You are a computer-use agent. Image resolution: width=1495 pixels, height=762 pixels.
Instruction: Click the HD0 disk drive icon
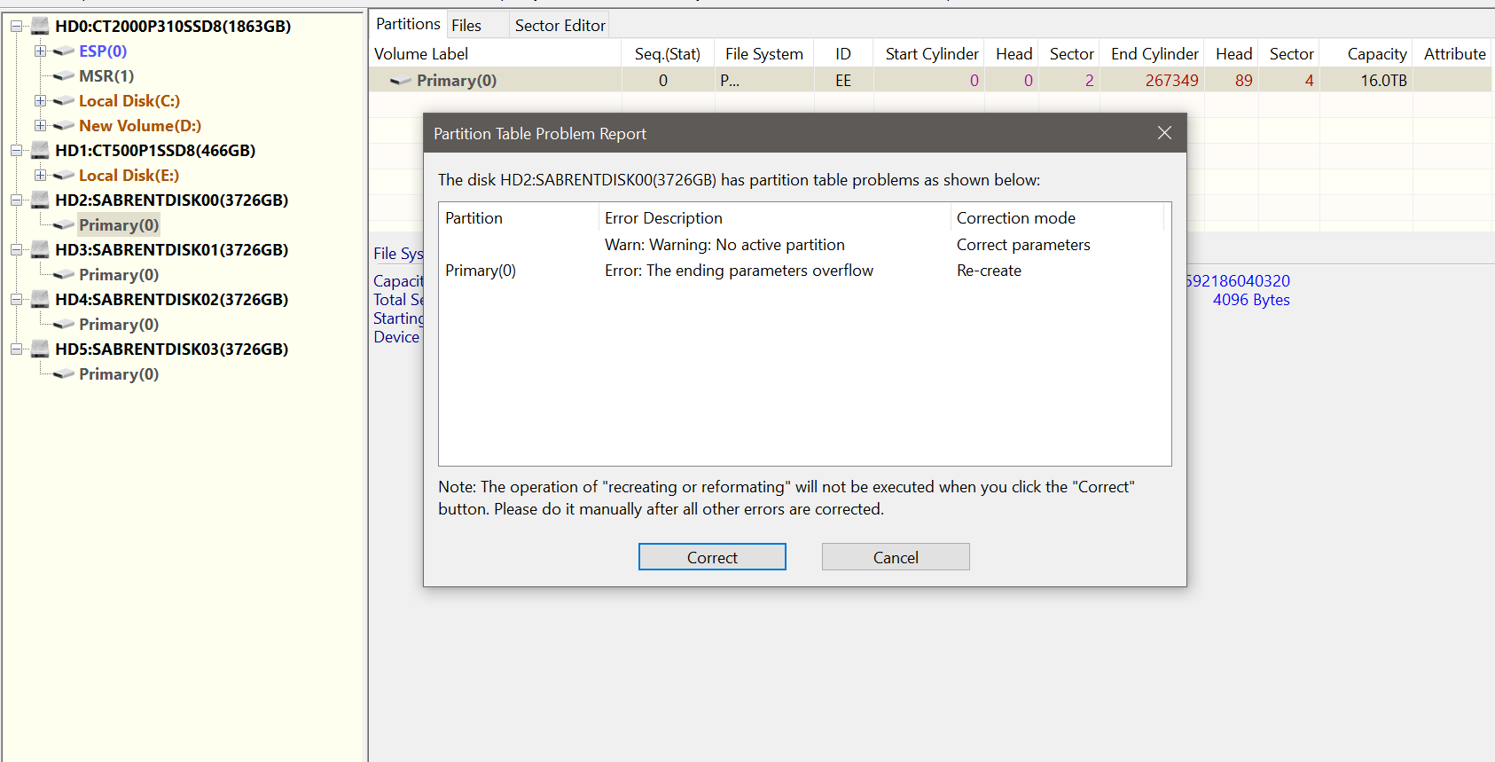[40, 27]
